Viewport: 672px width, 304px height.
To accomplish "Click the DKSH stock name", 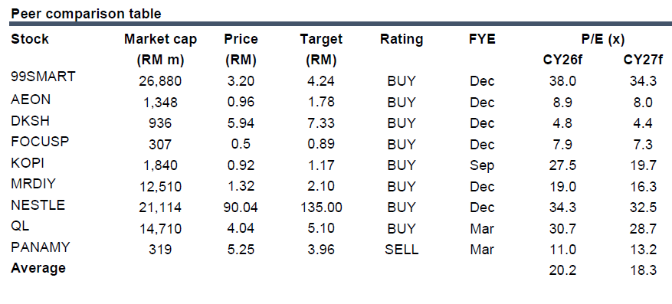I will 31,121.
